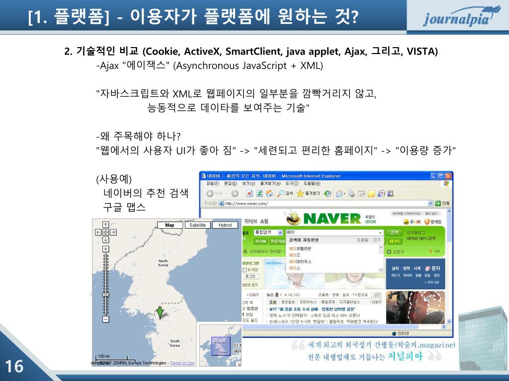Open the 도움말(H) menu
Viewport: 509px width, 381px height.
click(x=312, y=184)
